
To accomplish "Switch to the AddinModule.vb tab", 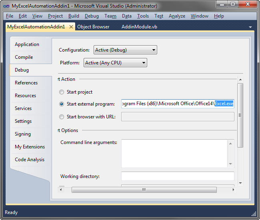I will 139,27.
